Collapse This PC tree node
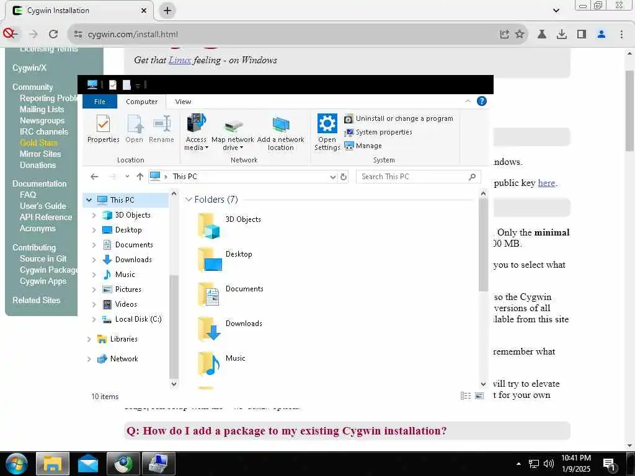The image size is (635, 476). pos(89,200)
